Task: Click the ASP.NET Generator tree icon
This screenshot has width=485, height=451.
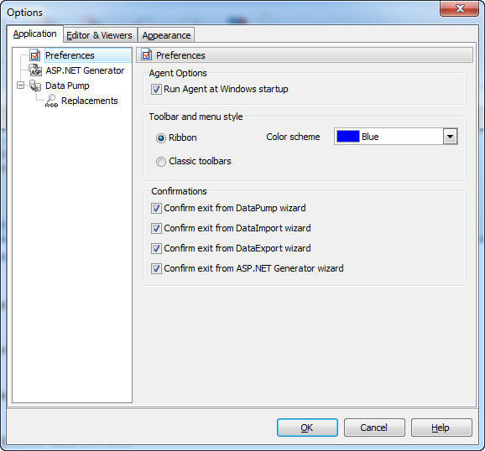Action: (x=35, y=70)
